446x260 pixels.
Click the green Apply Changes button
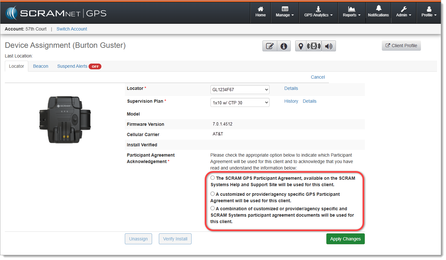pos(345,239)
